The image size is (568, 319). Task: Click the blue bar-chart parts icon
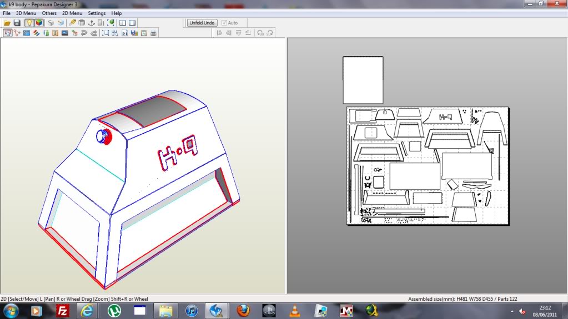click(x=134, y=33)
